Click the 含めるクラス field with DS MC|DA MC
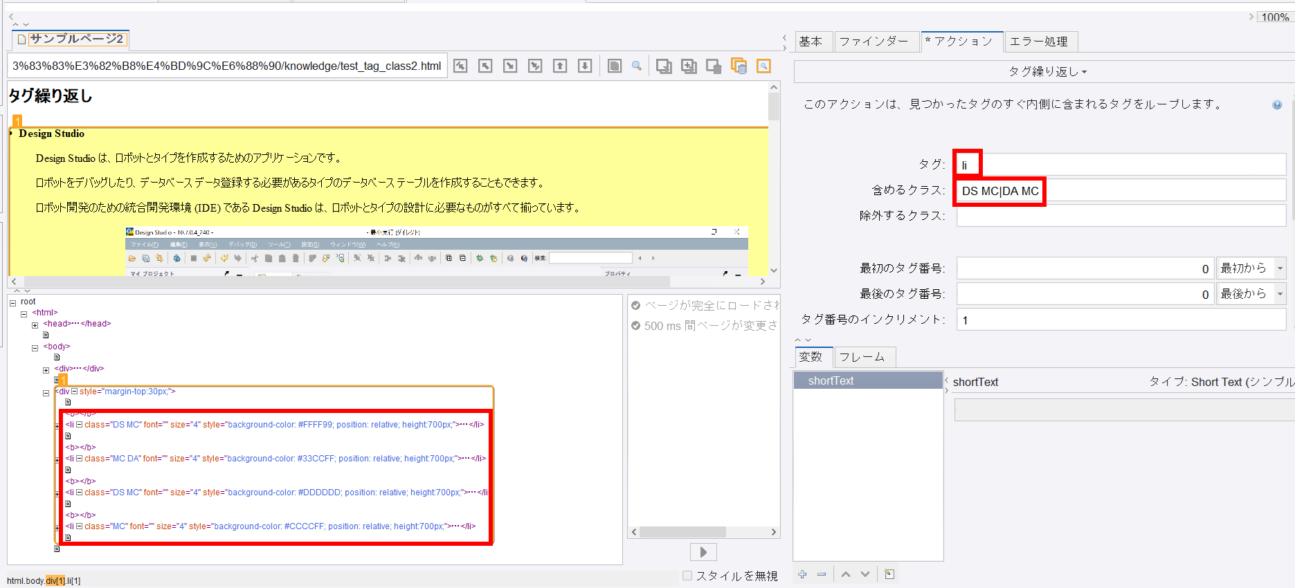 tap(1121, 190)
